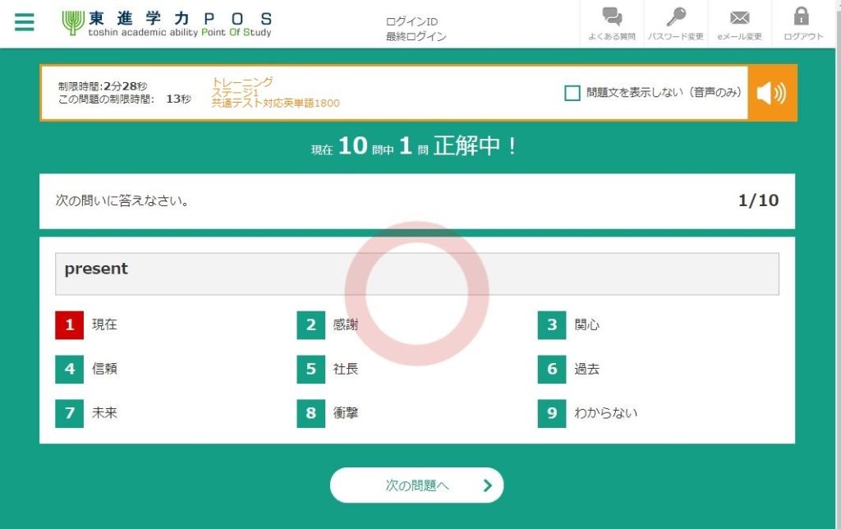
Task: Play audio with the orange speaker icon
Action: point(771,94)
